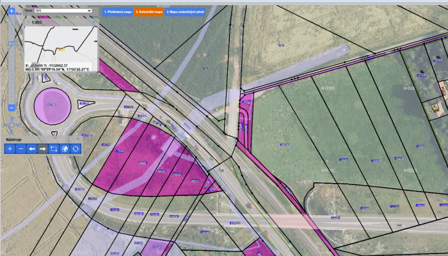Screen dimensions: 448x256
Task: Click the globe full extent tool
Action: pos(64,148)
